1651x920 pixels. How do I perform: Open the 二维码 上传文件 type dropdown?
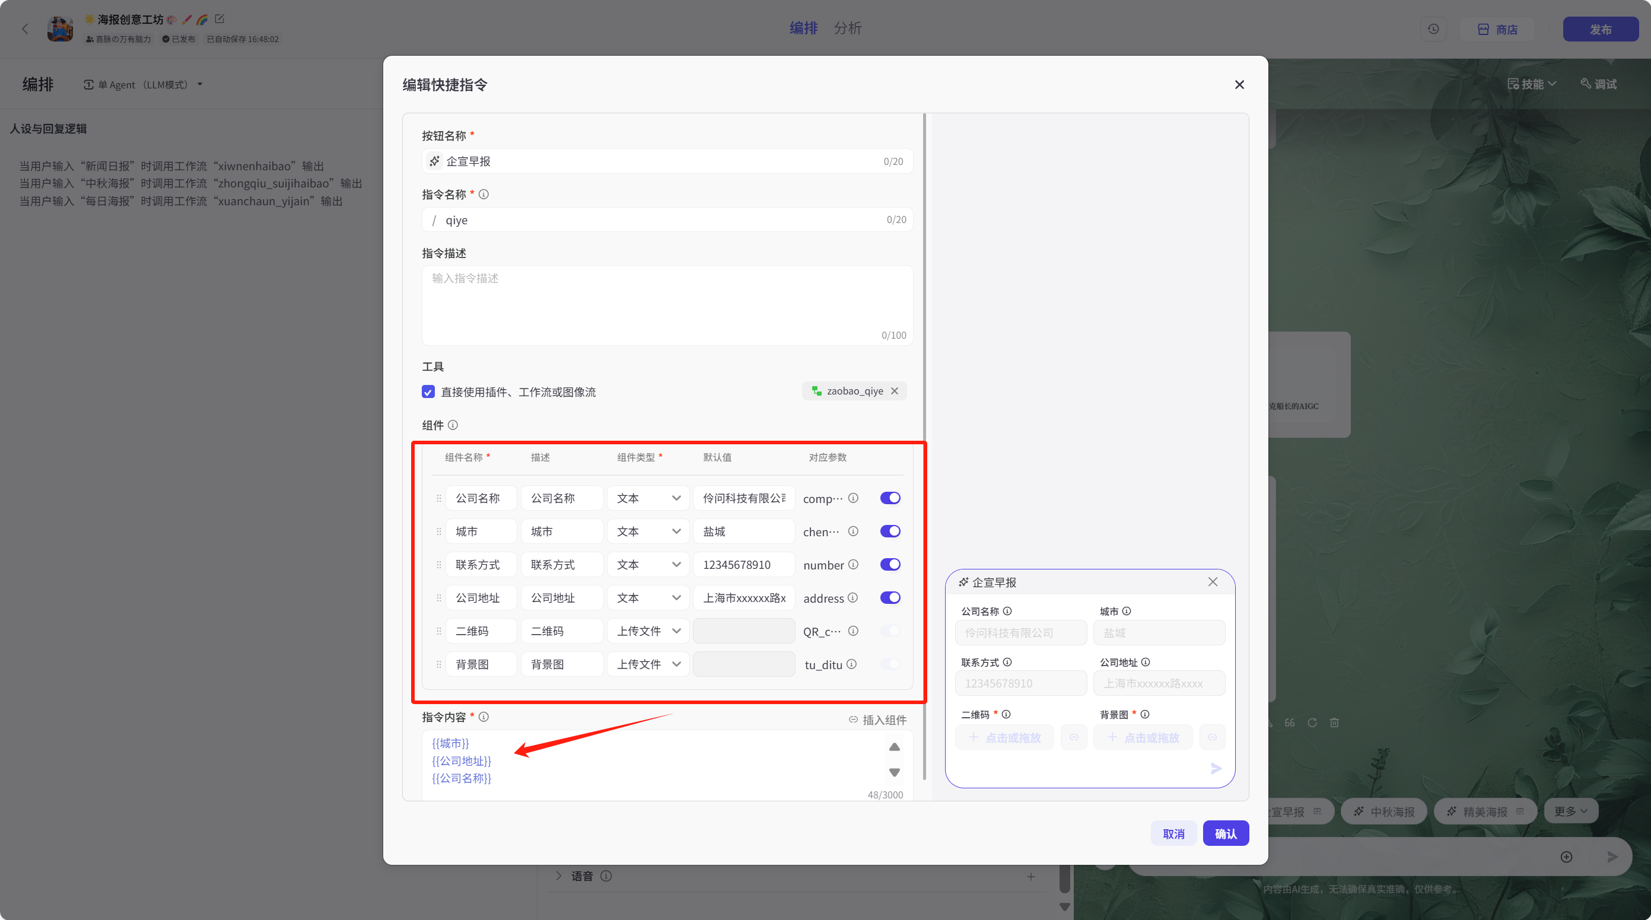(648, 631)
